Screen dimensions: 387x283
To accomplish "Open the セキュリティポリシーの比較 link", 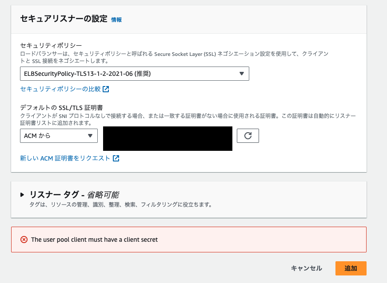I will click(x=60, y=89).
